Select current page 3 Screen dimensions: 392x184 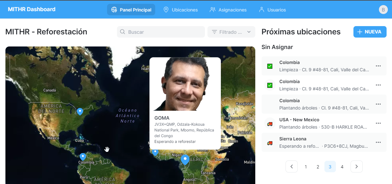click(330, 166)
